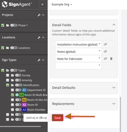
Task: Click the green A4 sign type badge
Action: pyautogui.click(x=21, y=95)
